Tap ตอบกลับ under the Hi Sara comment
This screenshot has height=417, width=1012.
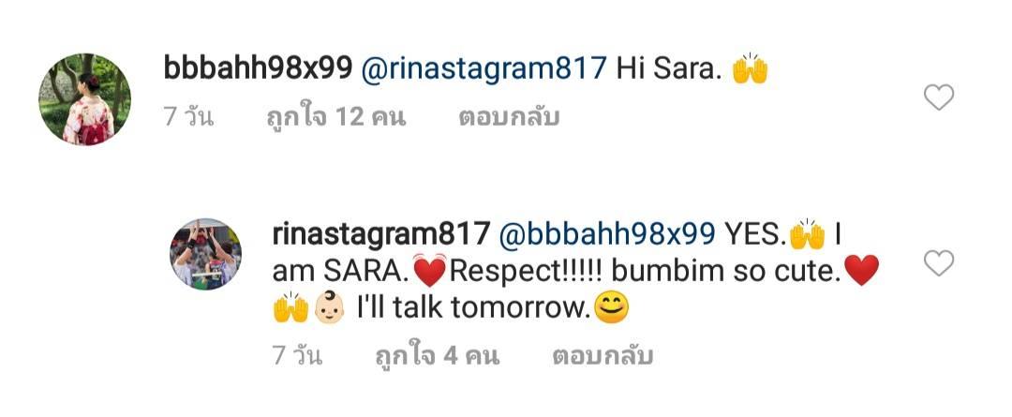click(x=509, y=117)
